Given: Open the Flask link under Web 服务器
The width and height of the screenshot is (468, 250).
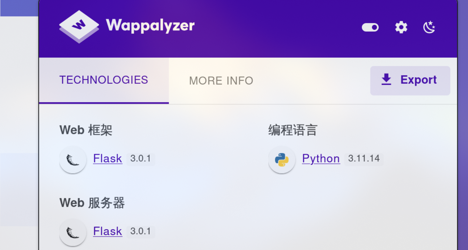Looking at the screenshot, I should click(108, 231).
